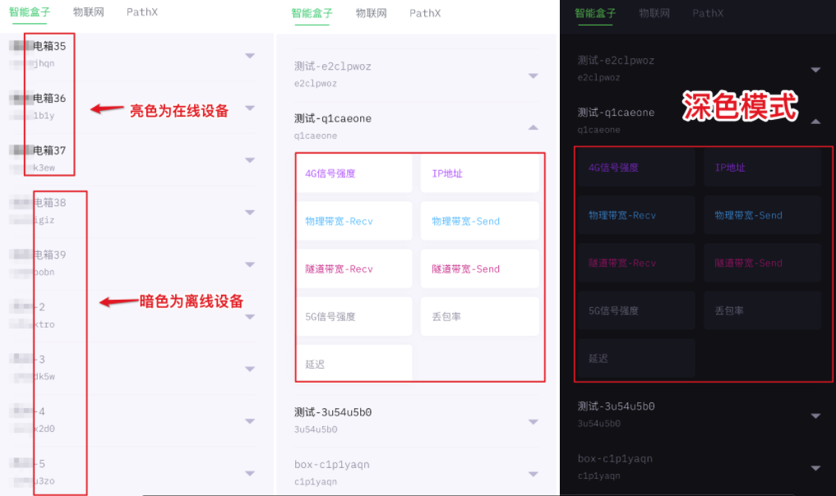This screenshot has width=836, height=496.
Task: Open 延迟 metric in the dark mode panel
Action: (635, 359)
